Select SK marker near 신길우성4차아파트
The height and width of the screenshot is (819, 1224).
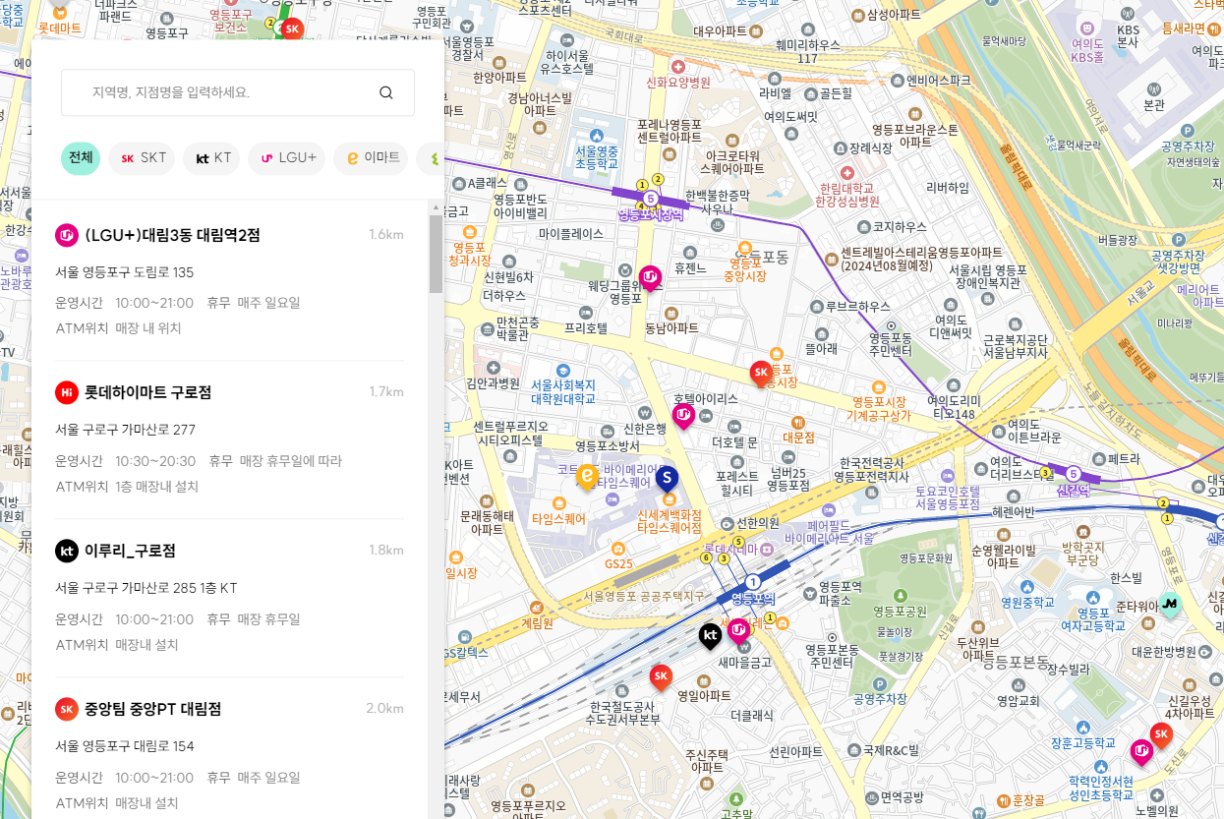tap(1162, 735)
